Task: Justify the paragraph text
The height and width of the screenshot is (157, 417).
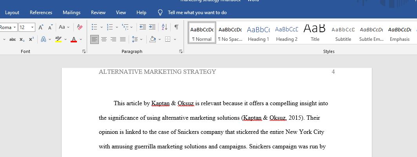Action: pyautogui.click(x=123, y=39)
